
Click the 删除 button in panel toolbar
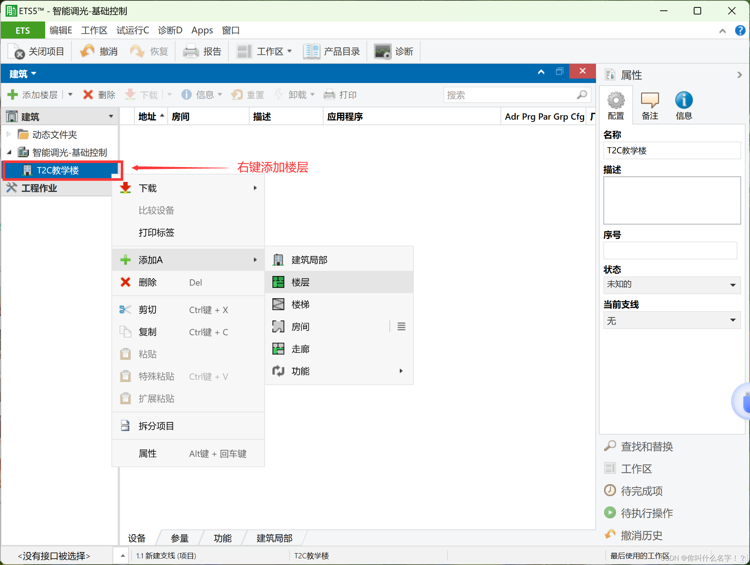pyautogui.click(x=99, y=95)
